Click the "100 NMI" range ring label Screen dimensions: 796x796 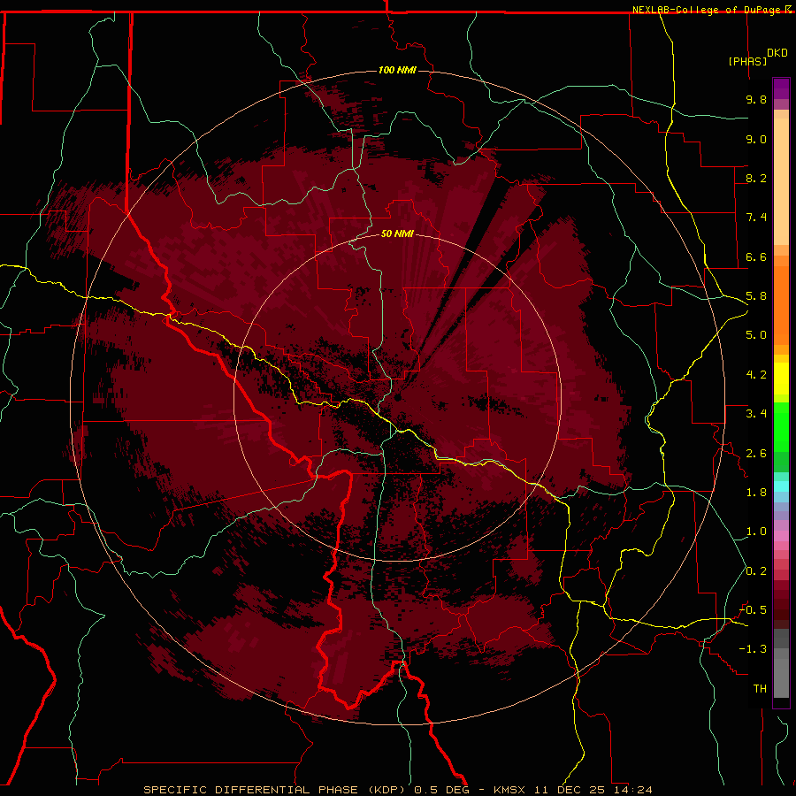397,70
